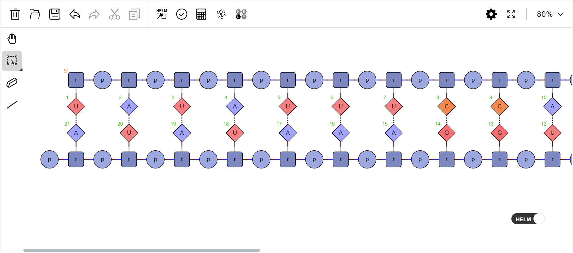Select base A at position 10

tap(552, 107)
